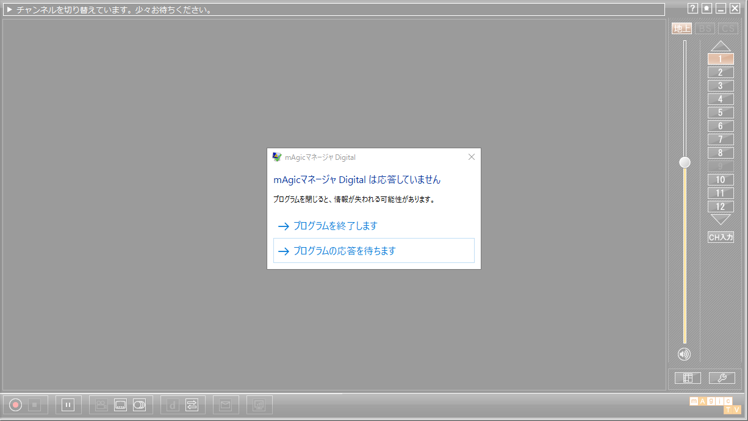The image size is (748, 421).
Task: Select channel 1 button
Action: click(x=721, y=59)
